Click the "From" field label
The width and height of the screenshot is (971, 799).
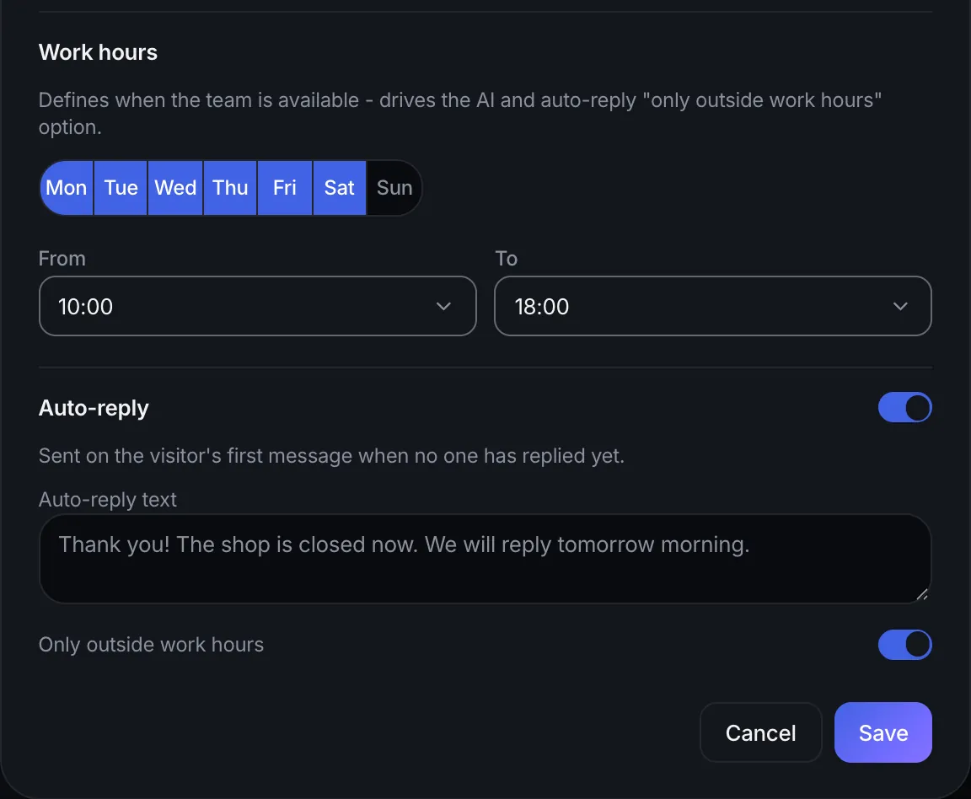pos(62,258)
